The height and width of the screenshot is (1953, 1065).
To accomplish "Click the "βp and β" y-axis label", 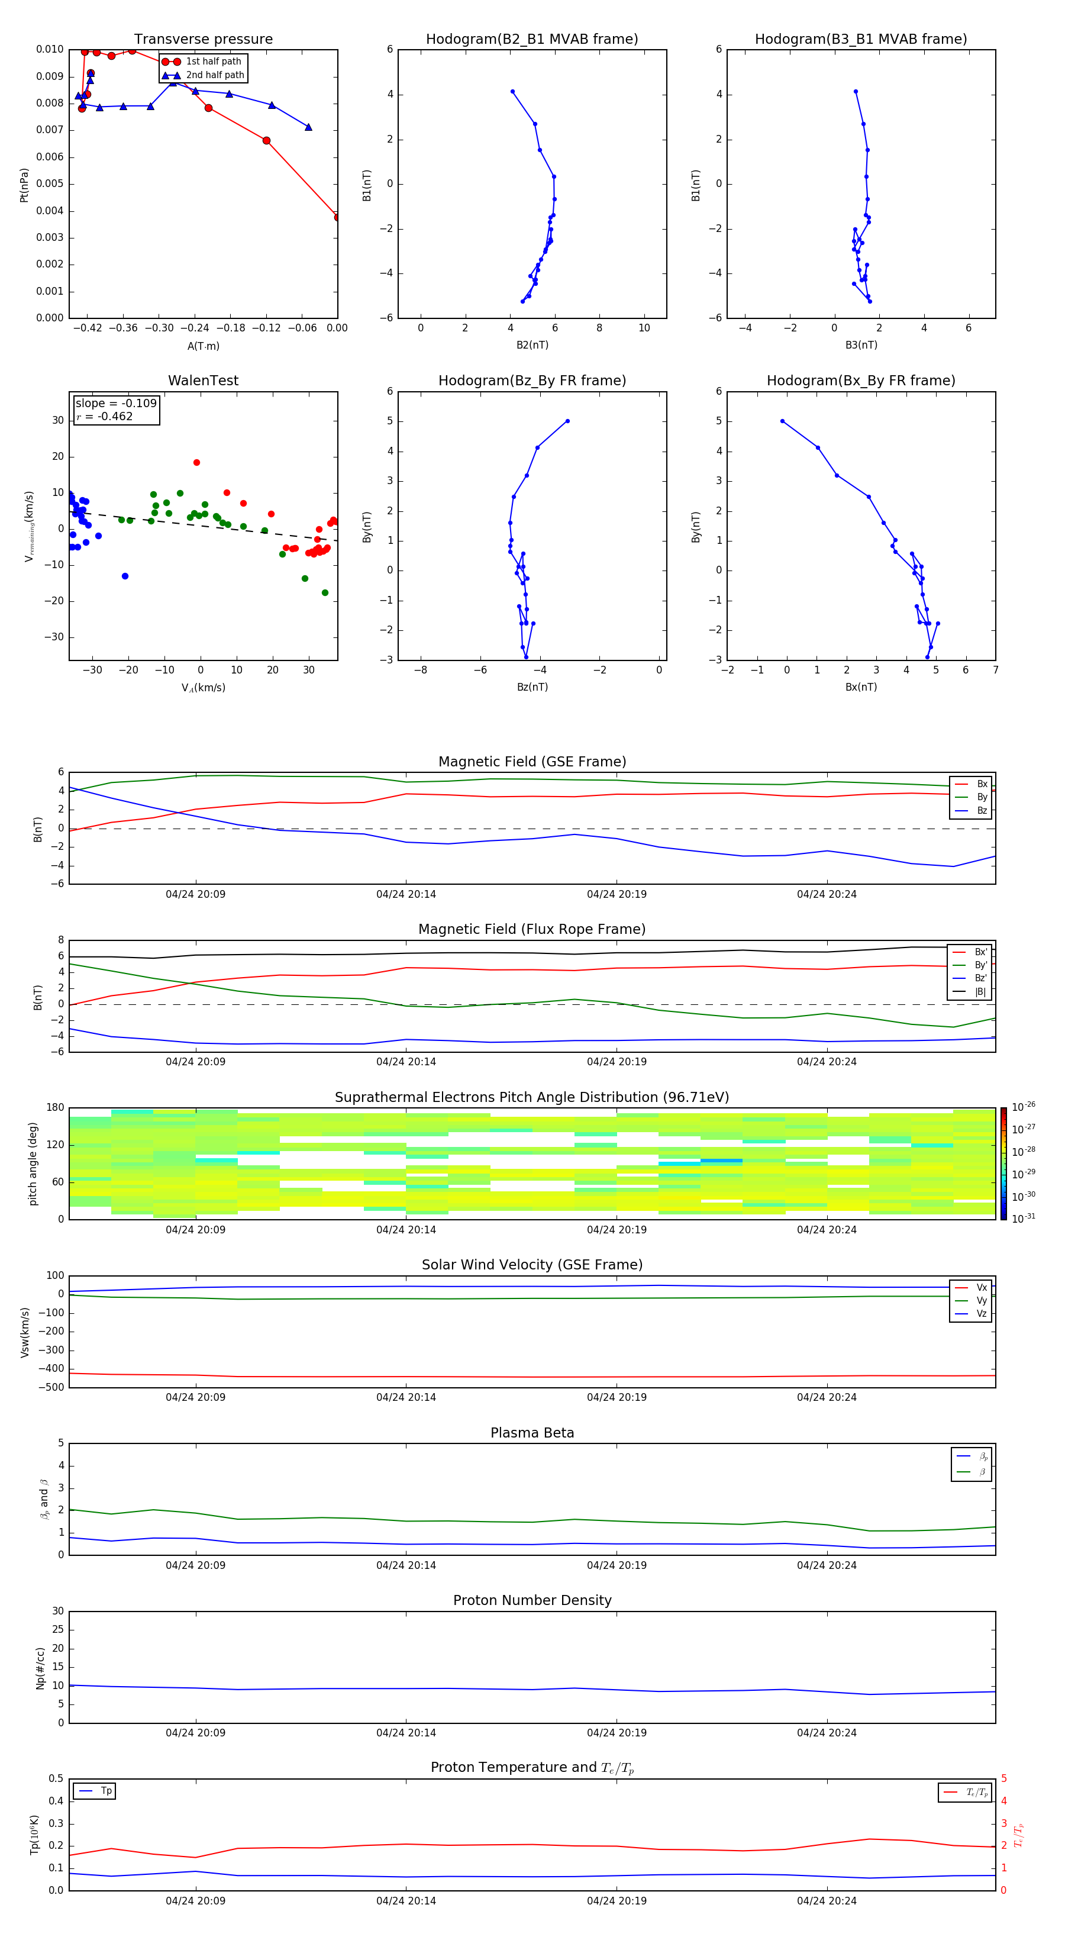I will (x=44, y=1500).
